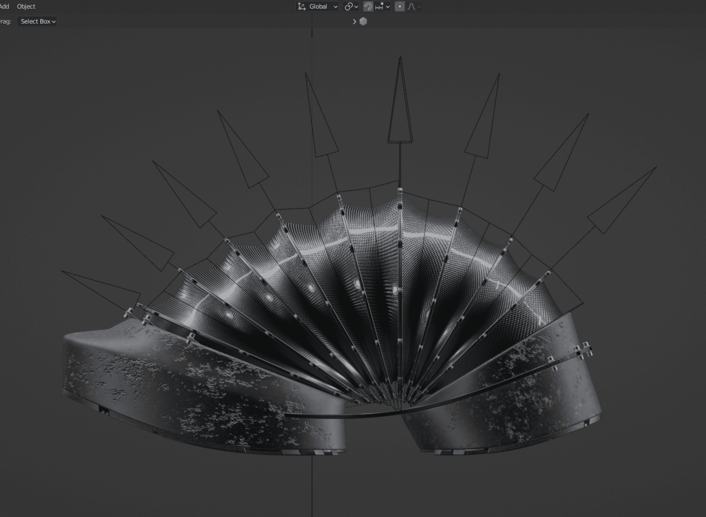The height and width of the screenshot is (517, 706).
Task: Click the gray hexagon object icon
Action: (363, 22)
